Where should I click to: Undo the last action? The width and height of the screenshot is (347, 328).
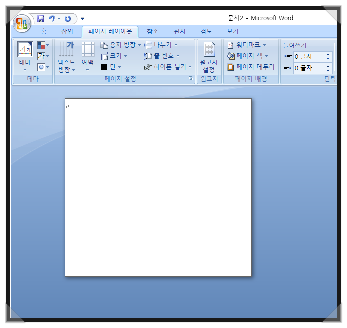(x=52, y=19)
